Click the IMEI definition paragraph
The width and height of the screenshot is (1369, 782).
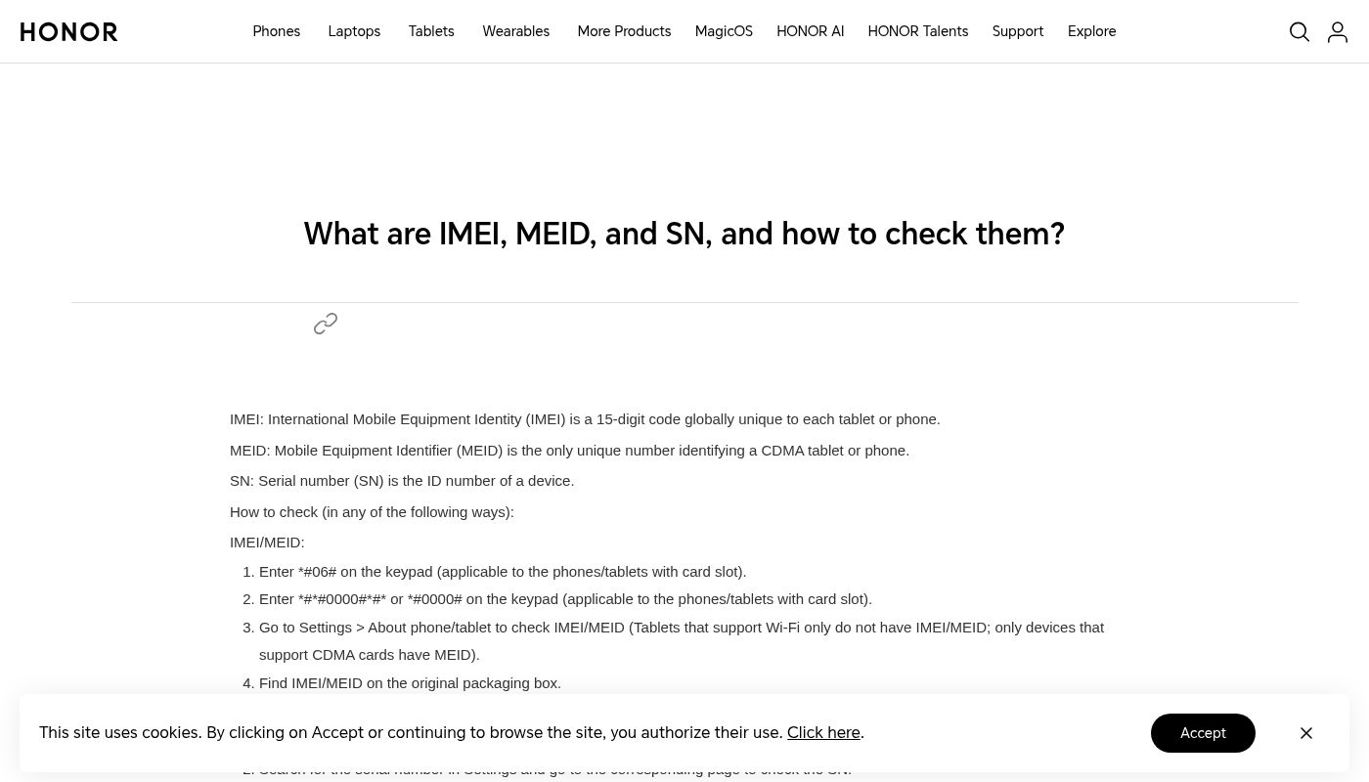pyautogui.click(x=585, y=419)
